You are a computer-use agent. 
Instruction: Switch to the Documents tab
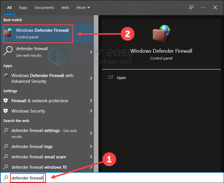pos(44,7)
